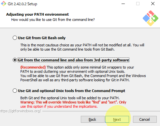Screen dimensions: 160x126
Task: Click the 'Git 2.42.0.2 Setup' title text
Action: pos(22,4)
